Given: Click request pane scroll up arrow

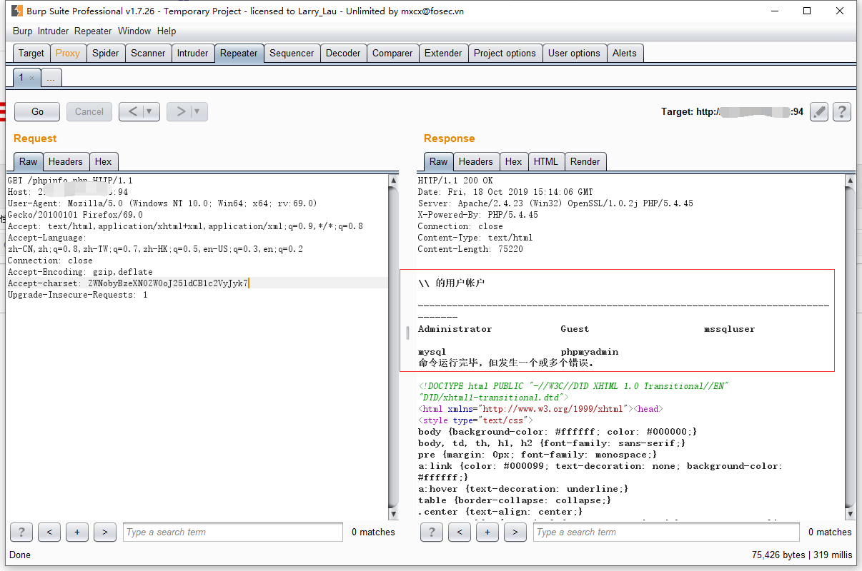Looking at the screenshot, I should click(394, 181).
